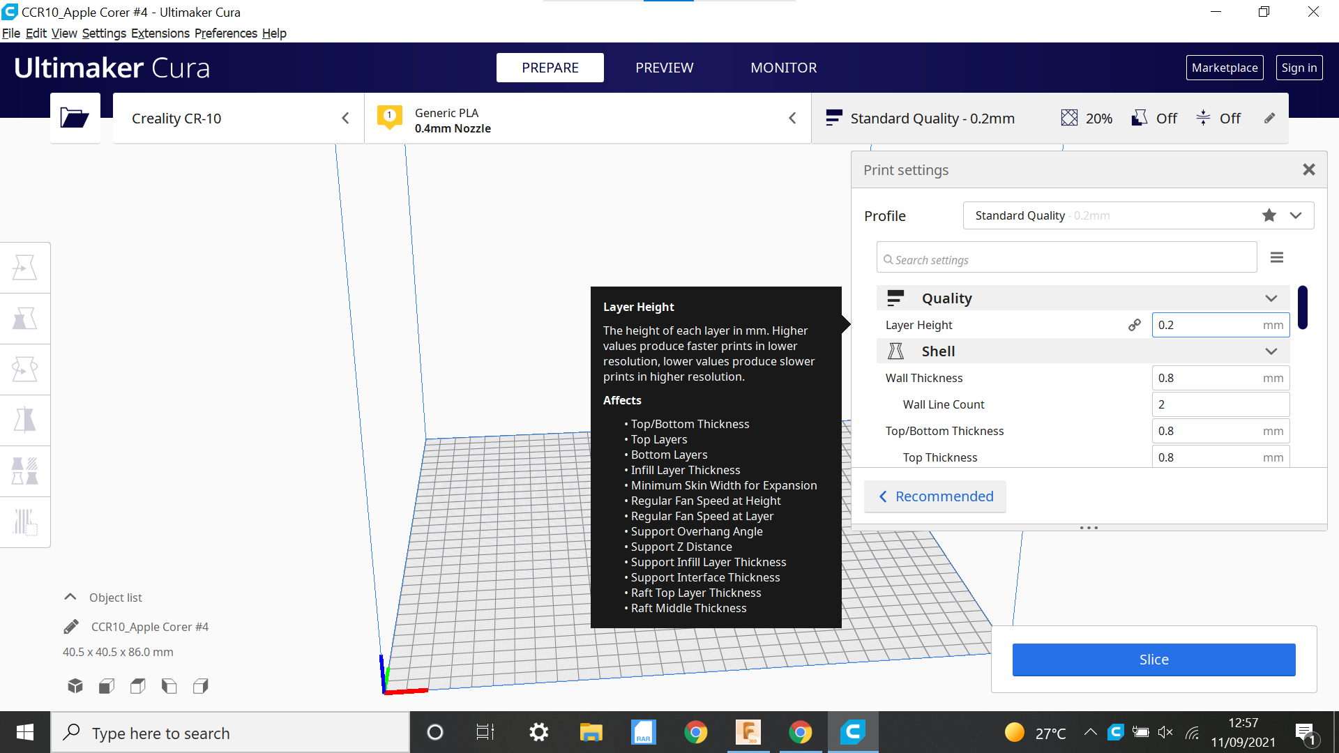Click the Layer Height input field

coord(1220,325)
